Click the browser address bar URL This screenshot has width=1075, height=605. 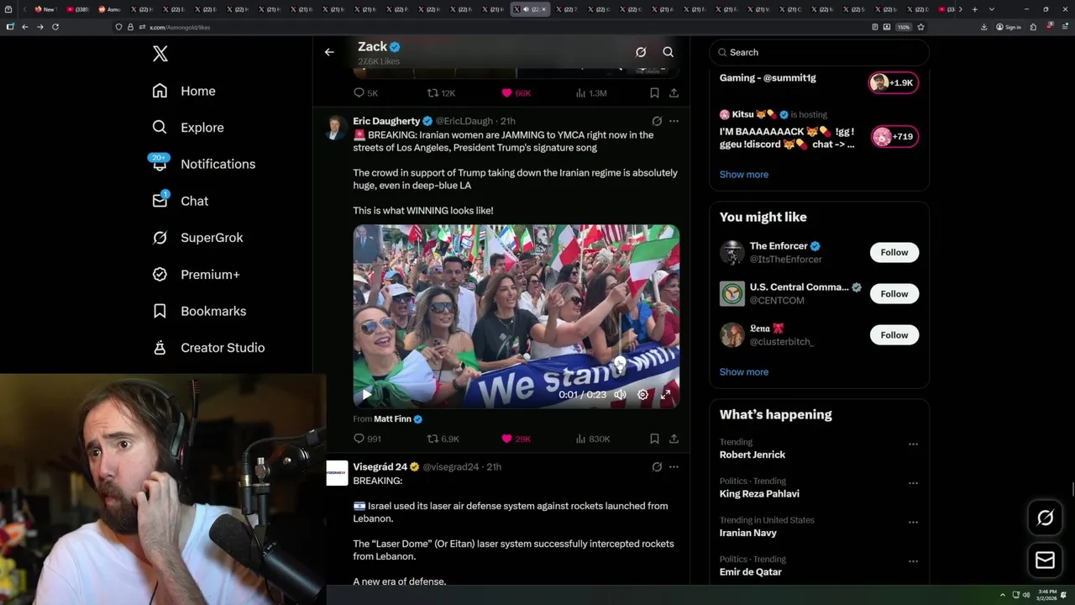(x=180, y=27)
